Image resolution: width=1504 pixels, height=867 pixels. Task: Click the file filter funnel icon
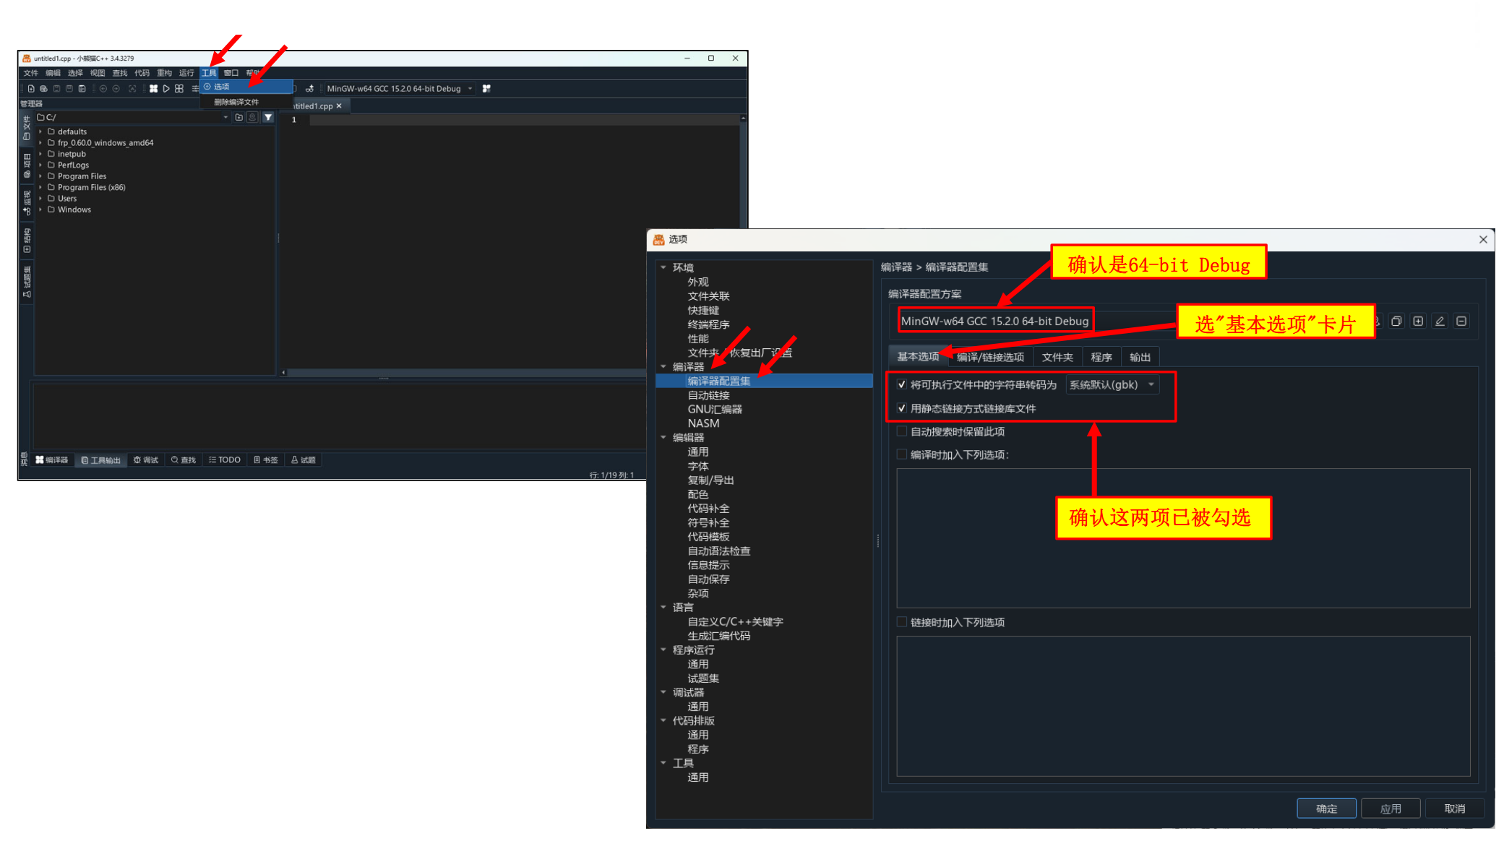[268, 117]
